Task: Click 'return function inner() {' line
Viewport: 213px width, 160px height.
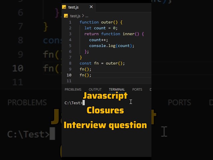Action: click(x=114, y=34)
